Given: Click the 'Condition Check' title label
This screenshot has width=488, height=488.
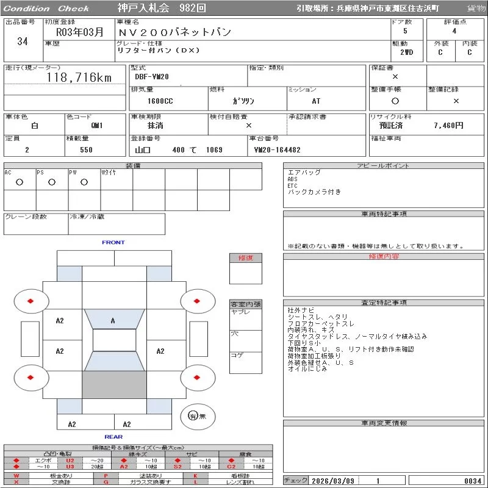Looking at the screenshot, I should [46, 9].
